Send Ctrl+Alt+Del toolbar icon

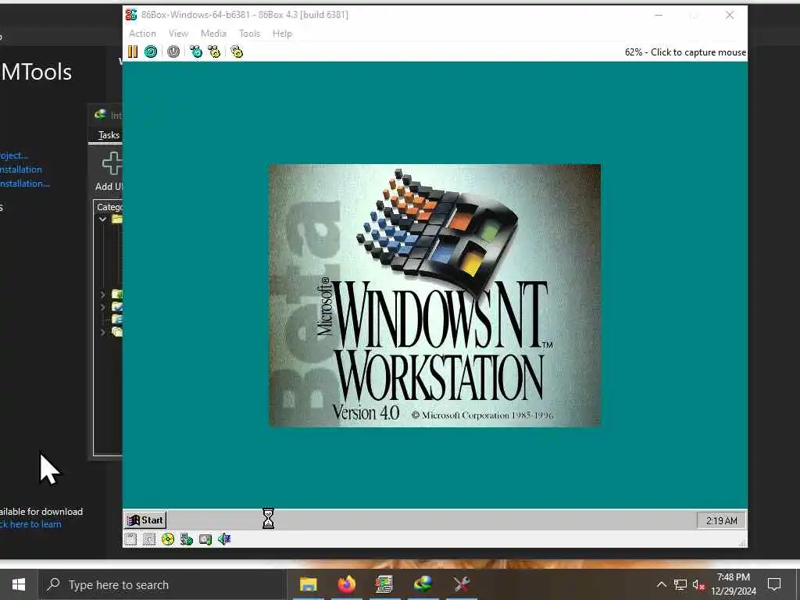pos(196,52)
